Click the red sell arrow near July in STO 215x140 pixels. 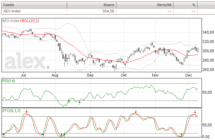(x=27, y=111)
